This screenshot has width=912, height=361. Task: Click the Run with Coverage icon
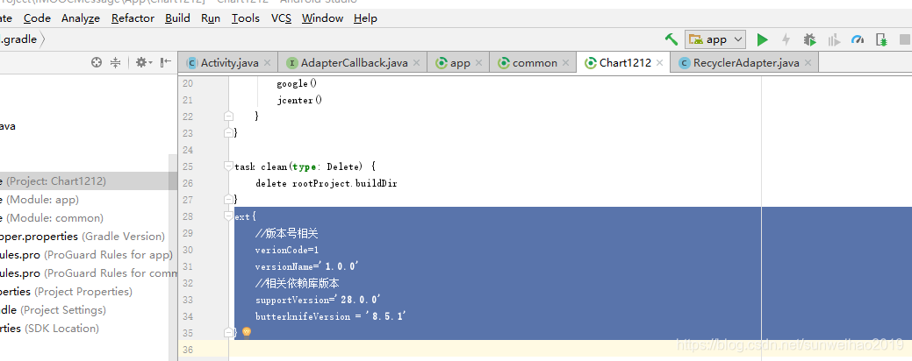click(834, 39)
